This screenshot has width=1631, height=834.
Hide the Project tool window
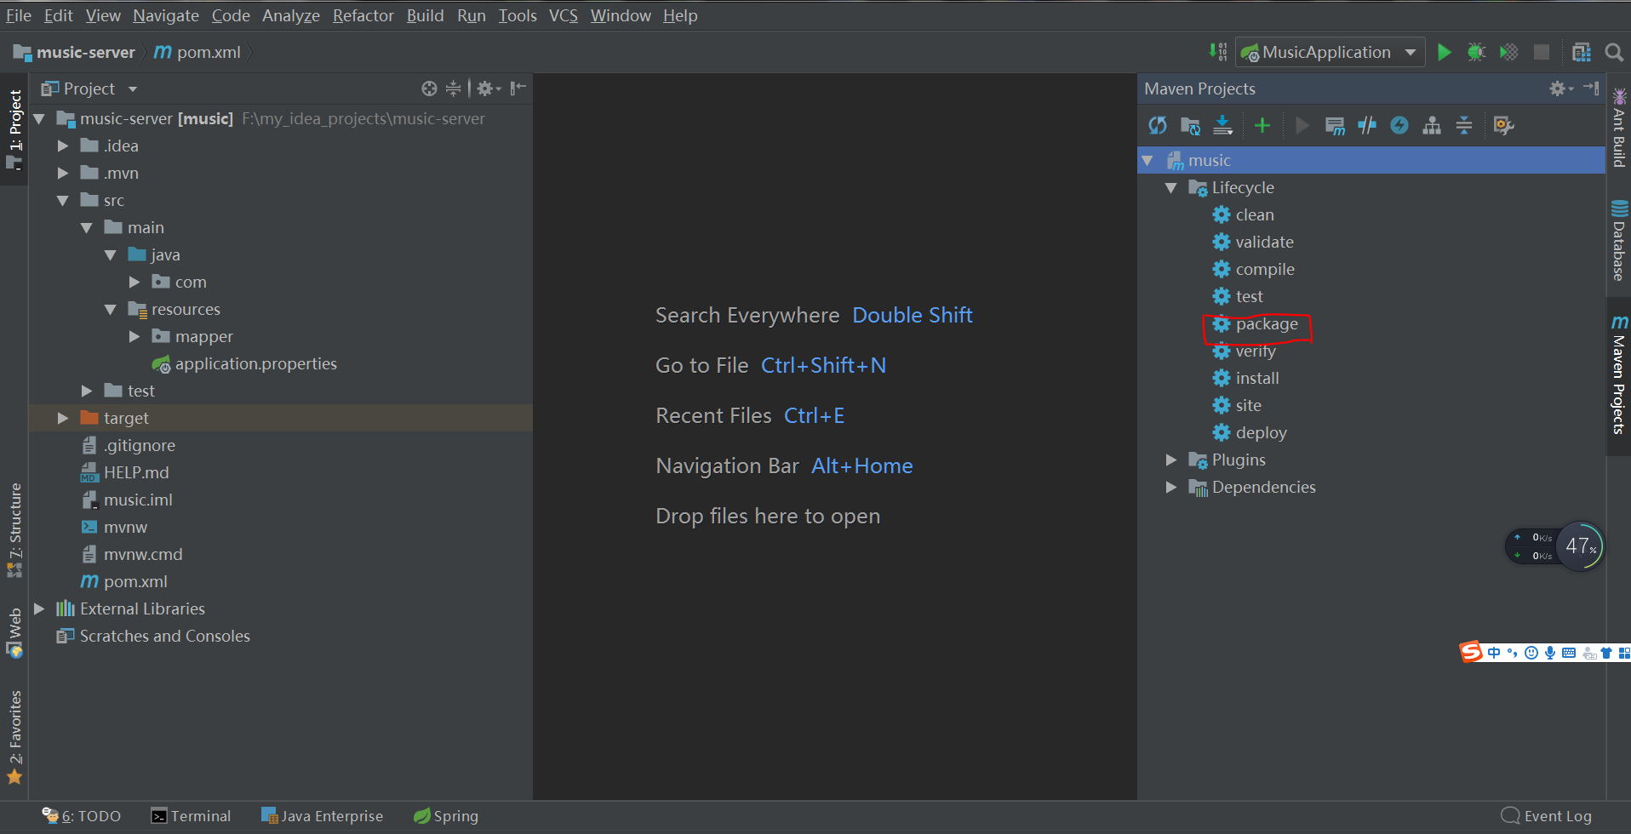tap(518, 89)
